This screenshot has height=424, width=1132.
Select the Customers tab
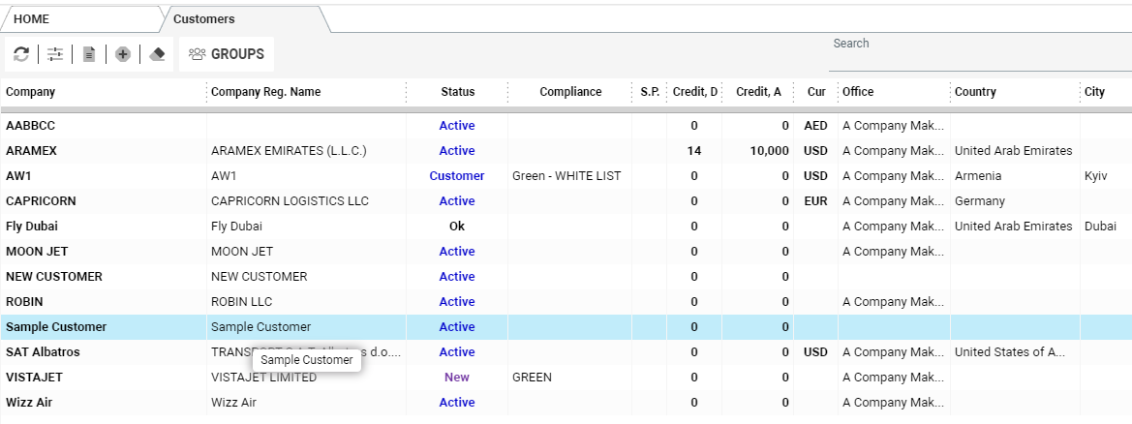pyautogui.click(x=204, y=19)
